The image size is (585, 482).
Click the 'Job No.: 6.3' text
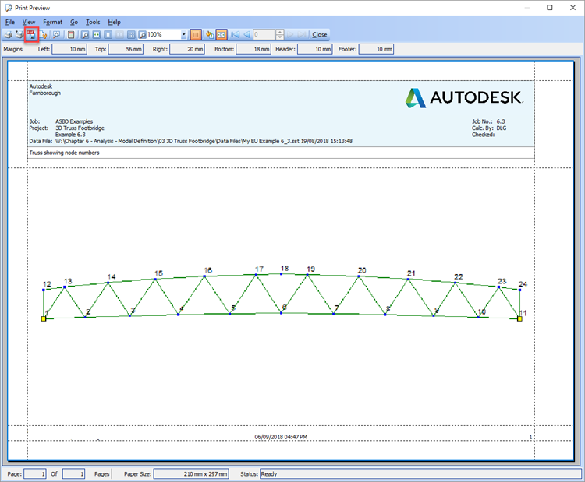488,121
